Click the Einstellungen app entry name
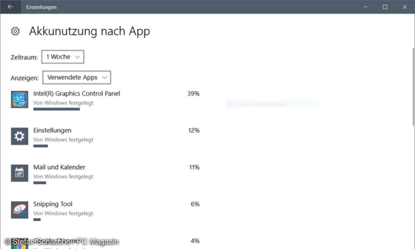Image resolution: width=415 pixels, height=249 pixels. tap(52, 130)
